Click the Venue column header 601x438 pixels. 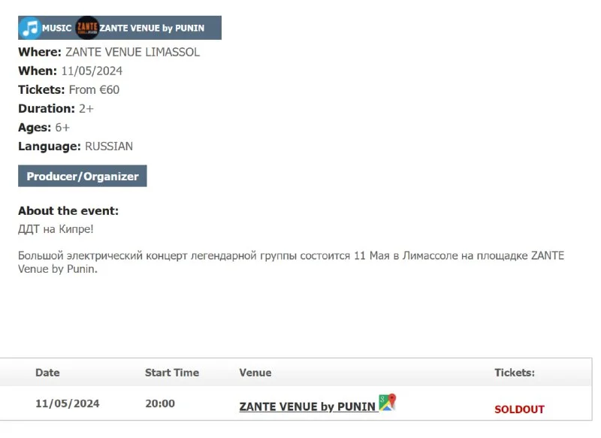[255, 373]
